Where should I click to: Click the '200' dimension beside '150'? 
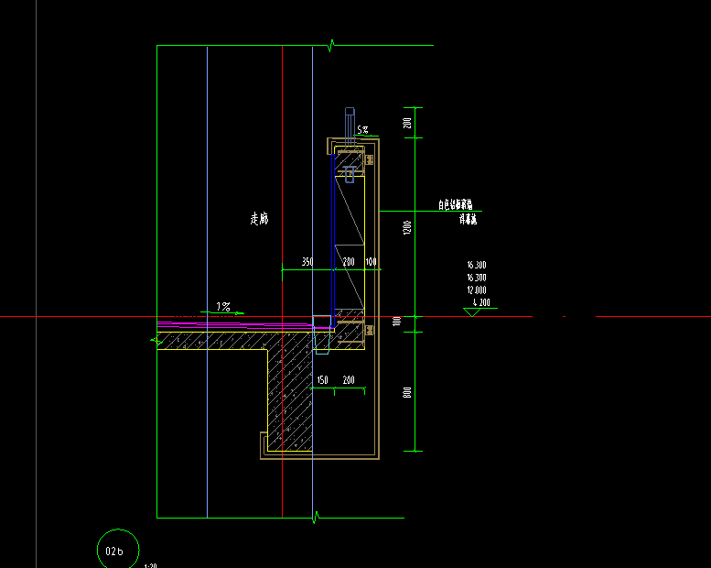[349, 380]
